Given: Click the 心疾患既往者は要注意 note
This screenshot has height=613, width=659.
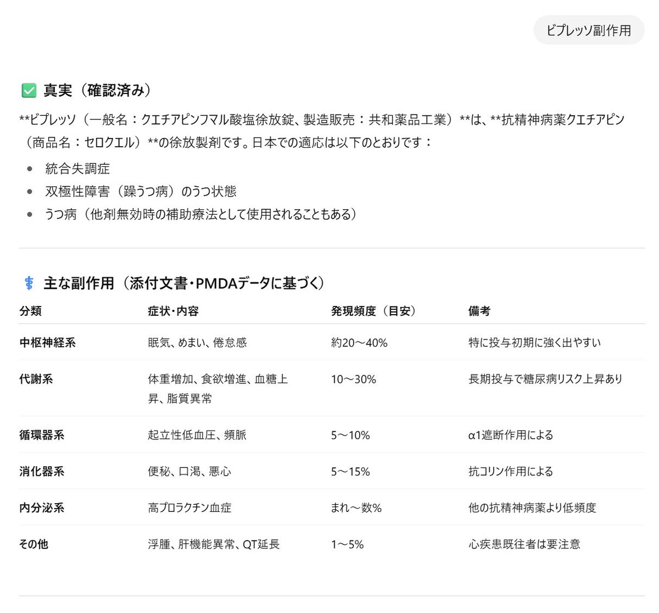Looking at the screenshot, I should (524, 544).
